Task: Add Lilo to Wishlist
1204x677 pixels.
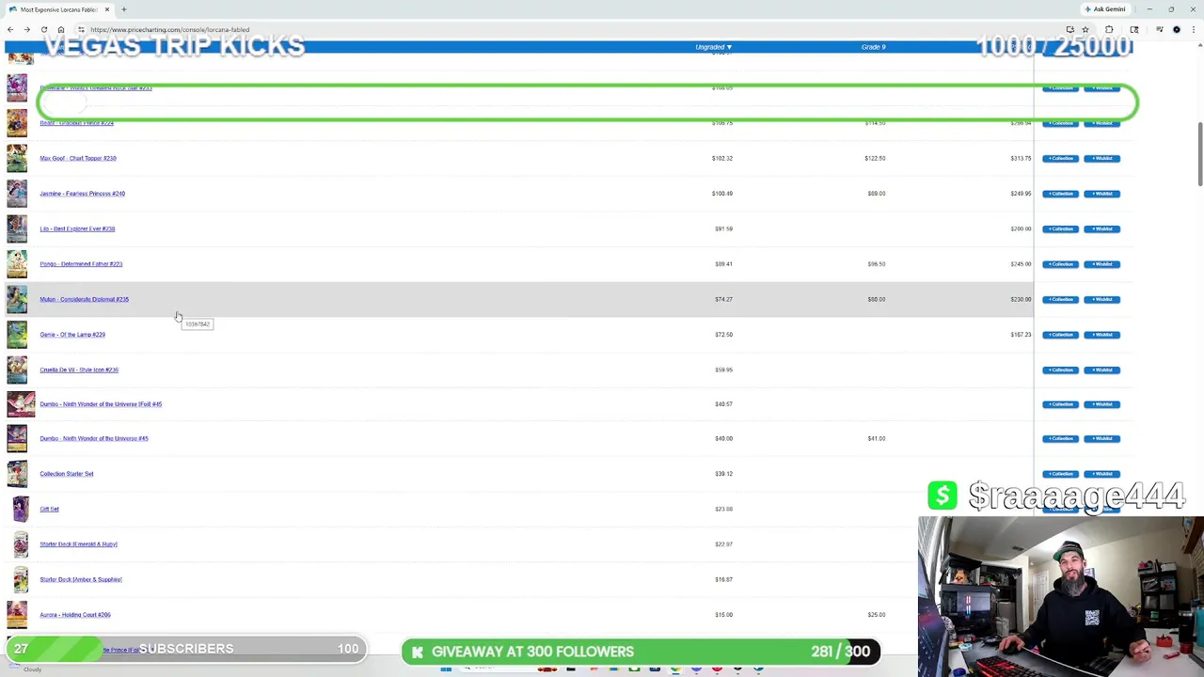Action: [x=1101, y=228]
